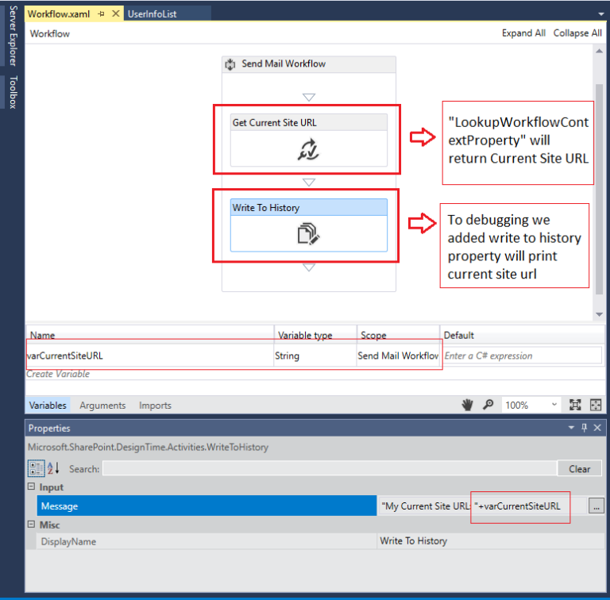The width and height of the screenshot is (610, 600).
Task: Toggle the Pan hand tool
Action: 467,405
